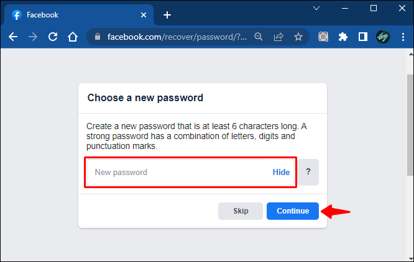This screenshot has height=262, width=414.
Task: Click the question mark help button
Action: coord(308,172)
